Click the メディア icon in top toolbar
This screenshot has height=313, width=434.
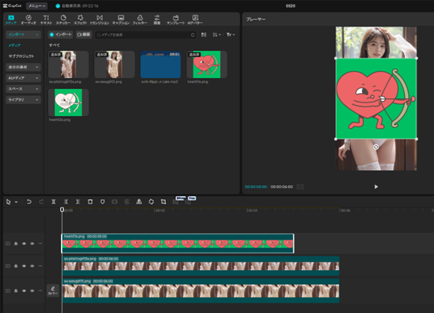pyautogui.click(x=11, y=19)
